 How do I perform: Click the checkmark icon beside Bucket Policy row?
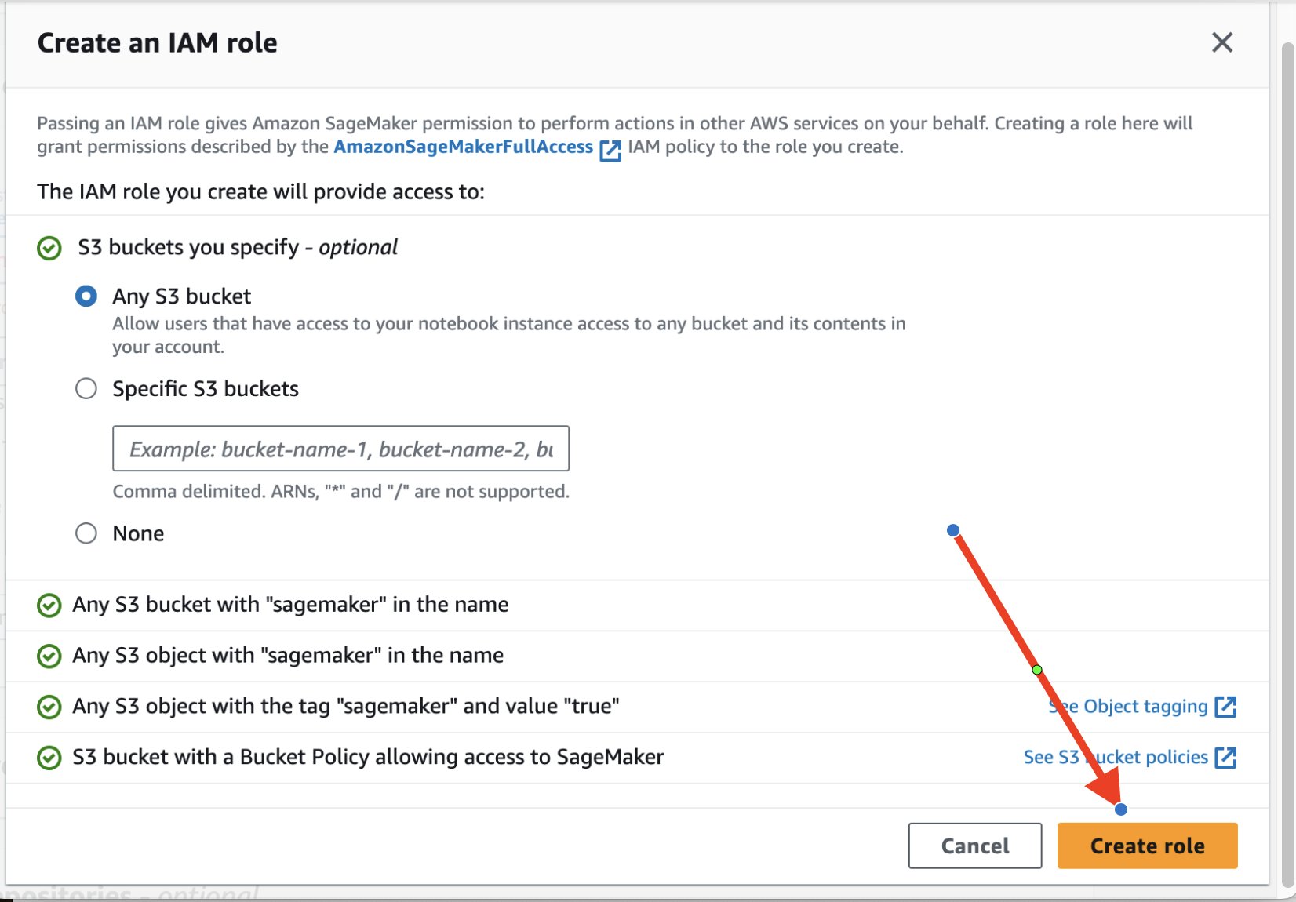tap(49, 758)
